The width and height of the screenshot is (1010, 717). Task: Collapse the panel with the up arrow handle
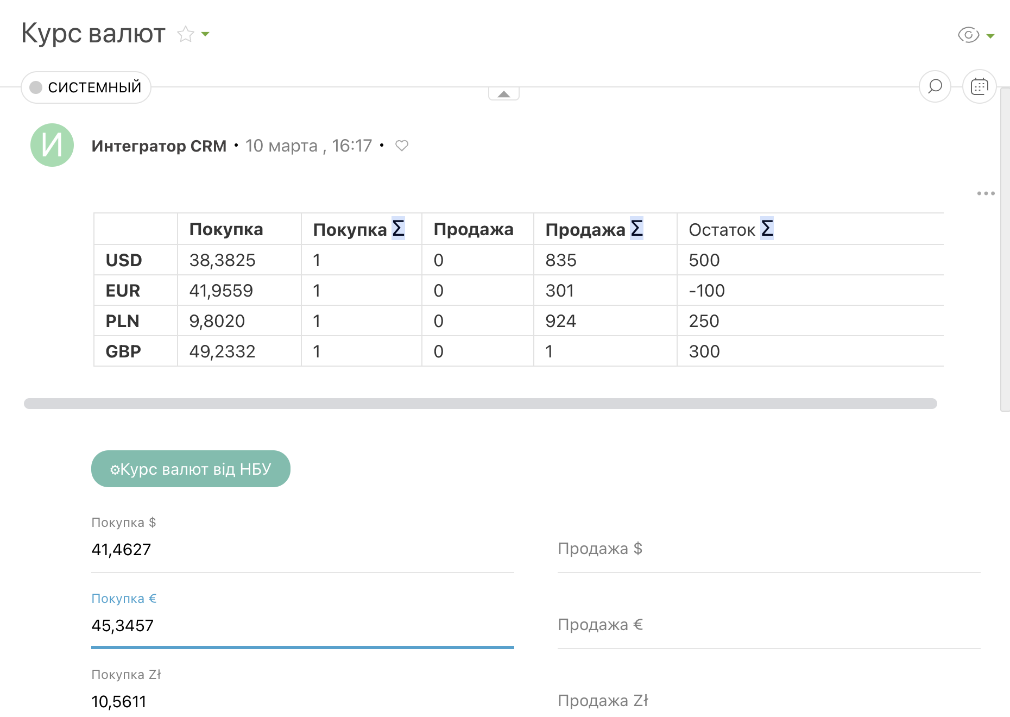pos(504,94)
